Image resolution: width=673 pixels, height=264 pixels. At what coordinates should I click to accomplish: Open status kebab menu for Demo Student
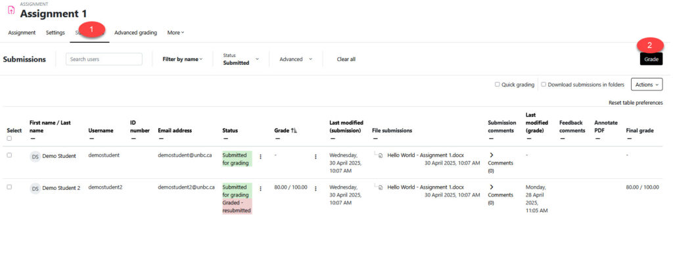click(260, 157)
